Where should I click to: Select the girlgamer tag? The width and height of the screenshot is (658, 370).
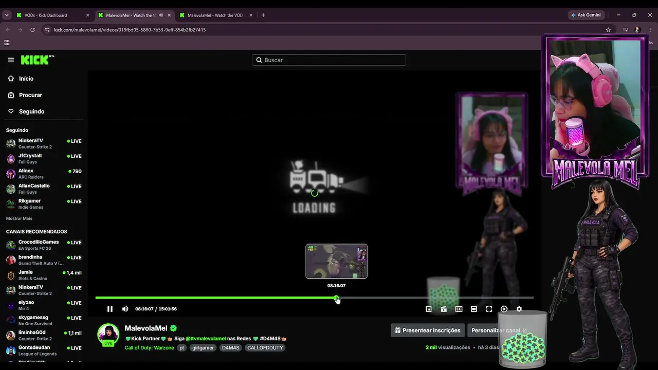203,348
